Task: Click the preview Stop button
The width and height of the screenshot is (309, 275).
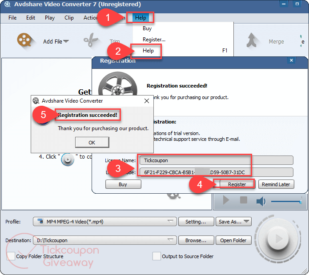Action: tap(244, 200)
